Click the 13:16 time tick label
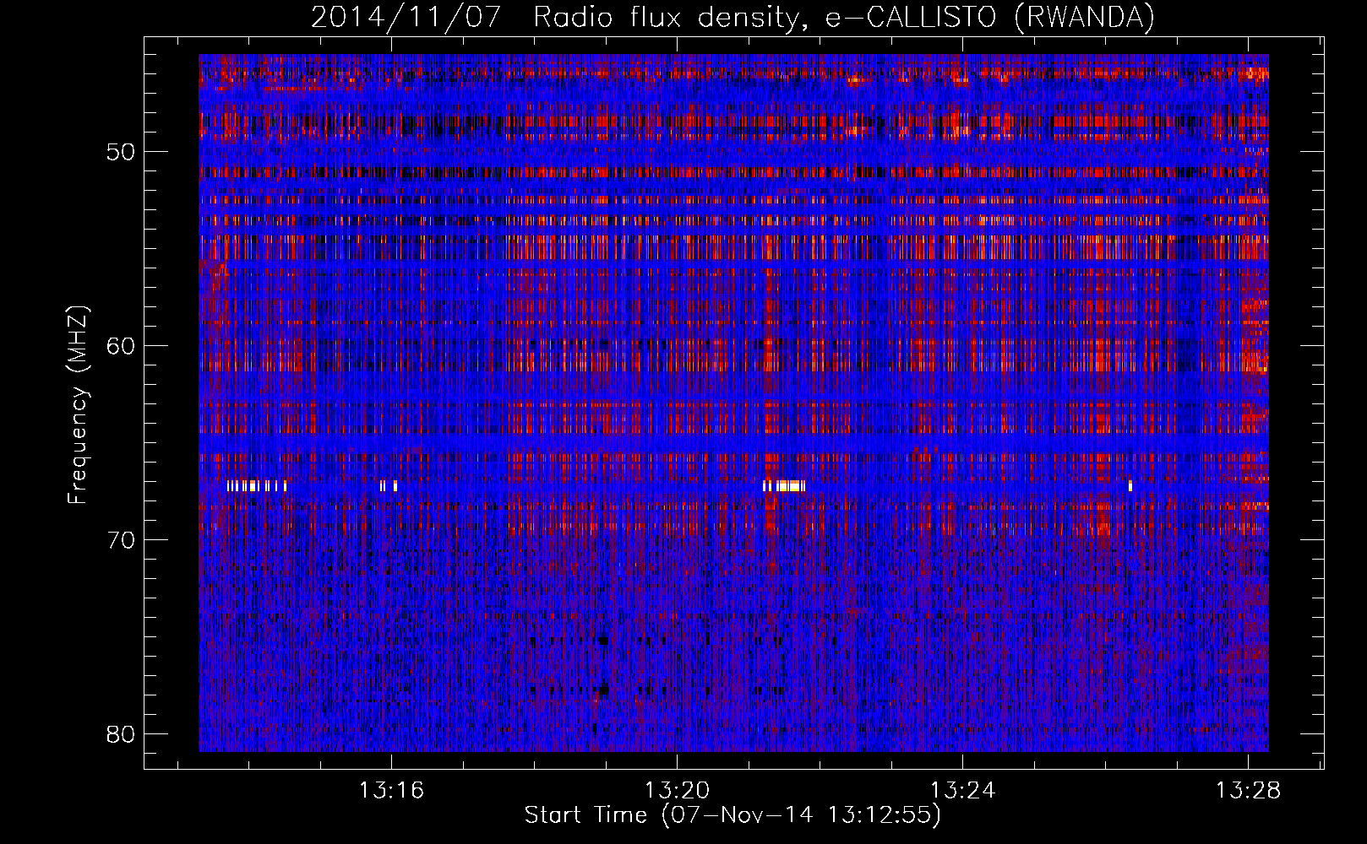The image size is (1367, 844). pyautogui.click(x=391, y=791)
